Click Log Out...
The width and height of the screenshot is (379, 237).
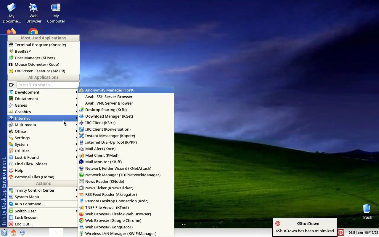tap(43, 224)
